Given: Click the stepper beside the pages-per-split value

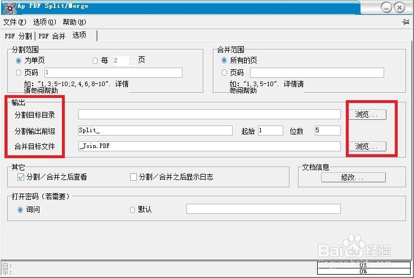Looking at the screenshot, I should point(133,61).
